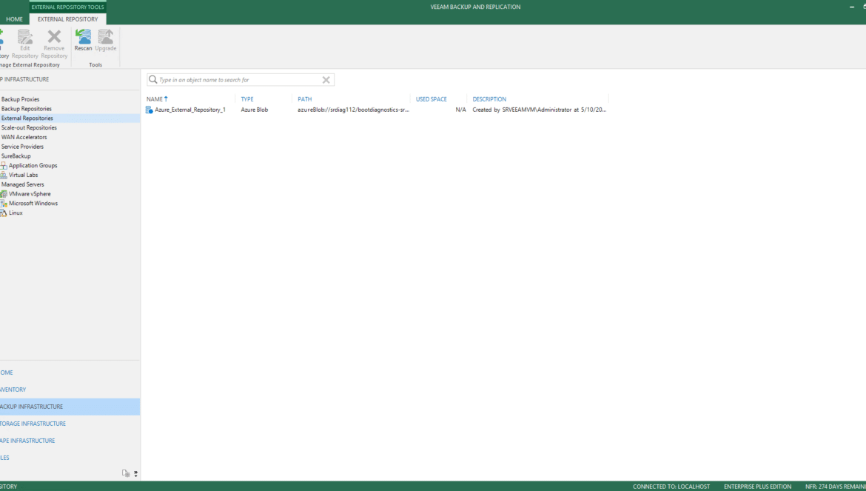This screenshot has height=491, width=866.
Task: Open the Inventory navigation view
Action: coord(13,390)
